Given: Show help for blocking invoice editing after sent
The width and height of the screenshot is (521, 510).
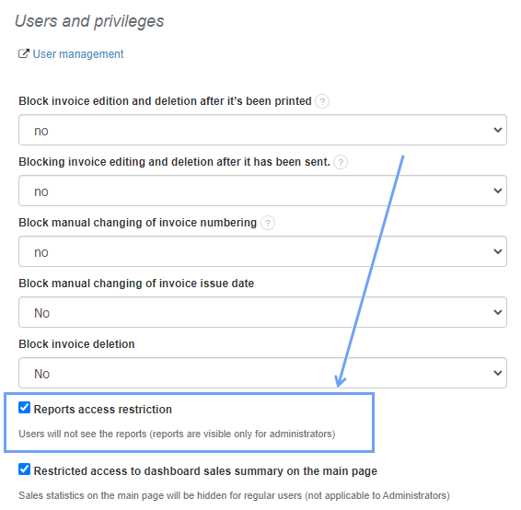Looking at the screenshot, I should tap(341, 162).
